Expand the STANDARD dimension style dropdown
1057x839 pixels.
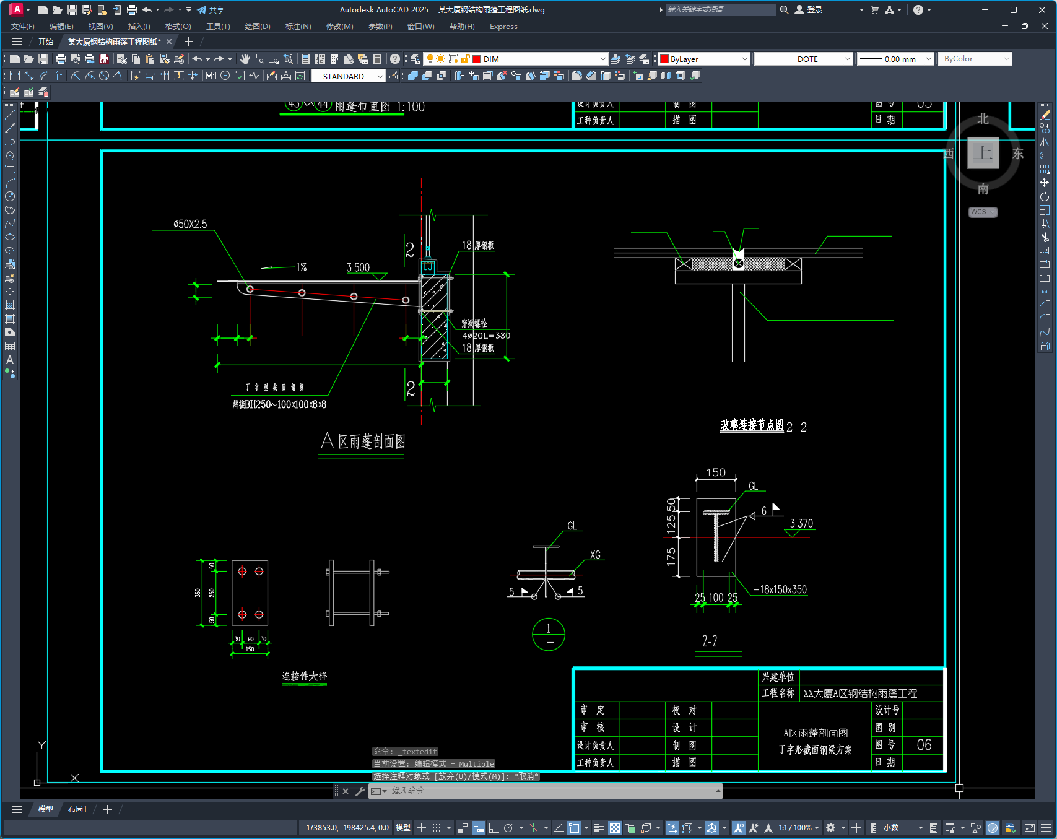coord(348,76)
